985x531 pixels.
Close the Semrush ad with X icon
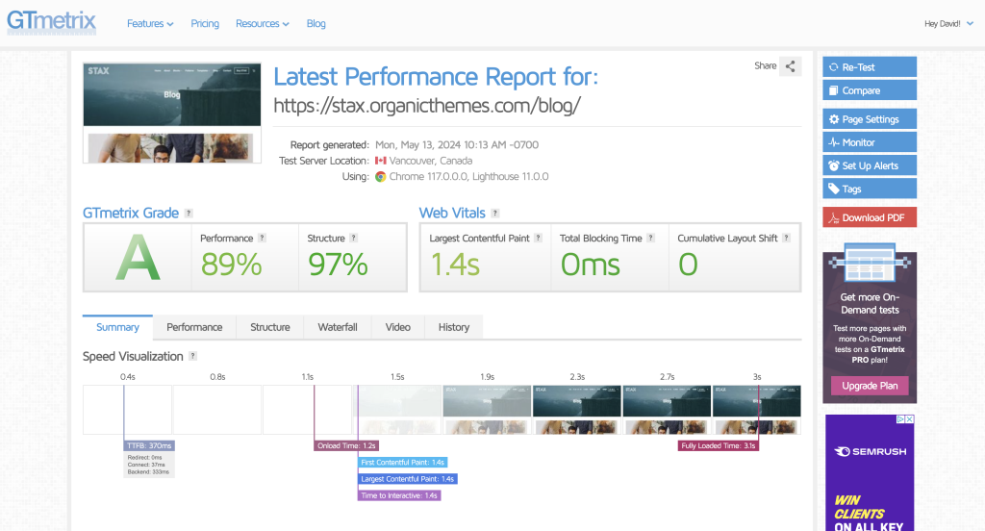pyautogui.click(x=910, y=419)
